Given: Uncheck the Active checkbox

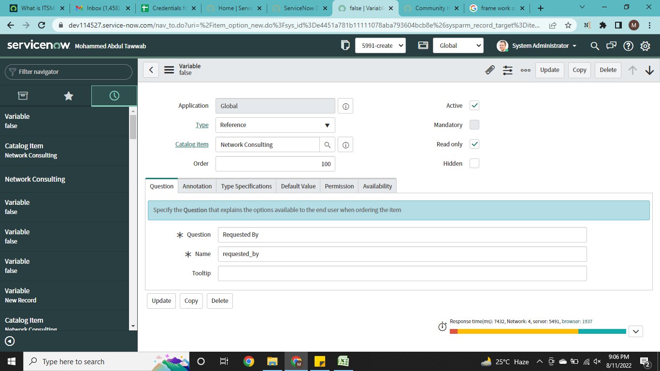Looking at the screenshot, I should 474,106.
